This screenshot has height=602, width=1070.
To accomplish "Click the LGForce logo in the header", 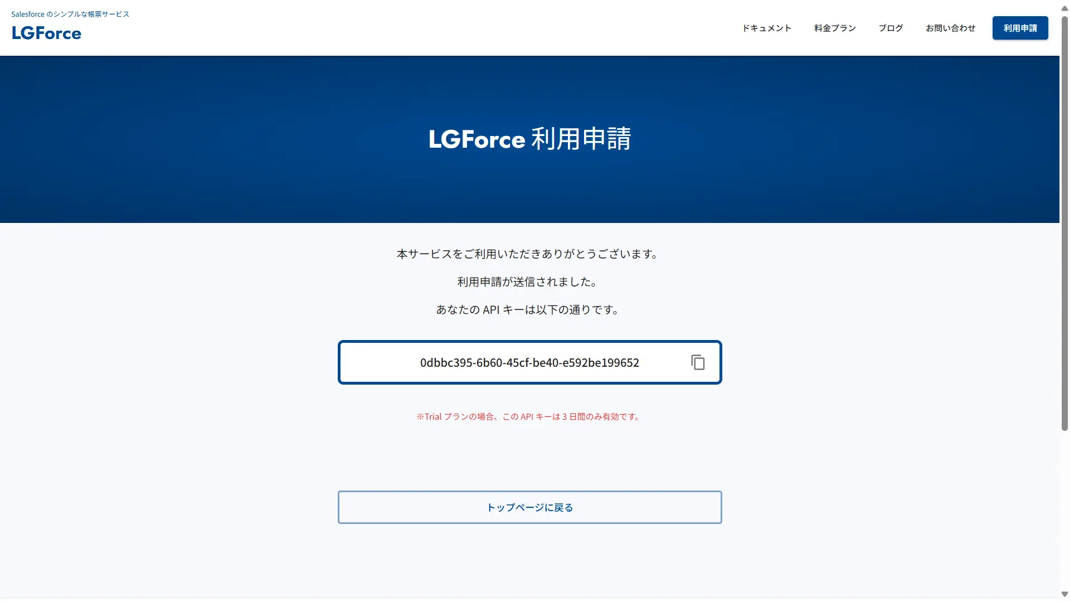I will pos(47,33).
